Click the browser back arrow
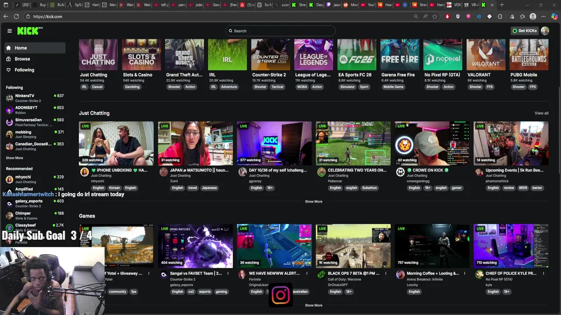This screenshot has height=315, width=561. 6,17
